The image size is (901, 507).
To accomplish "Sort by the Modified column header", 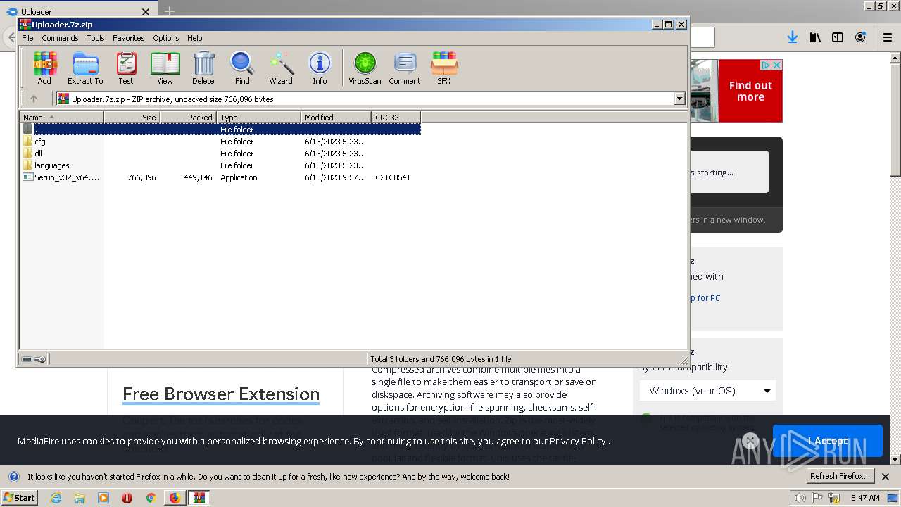I will 336,117.
